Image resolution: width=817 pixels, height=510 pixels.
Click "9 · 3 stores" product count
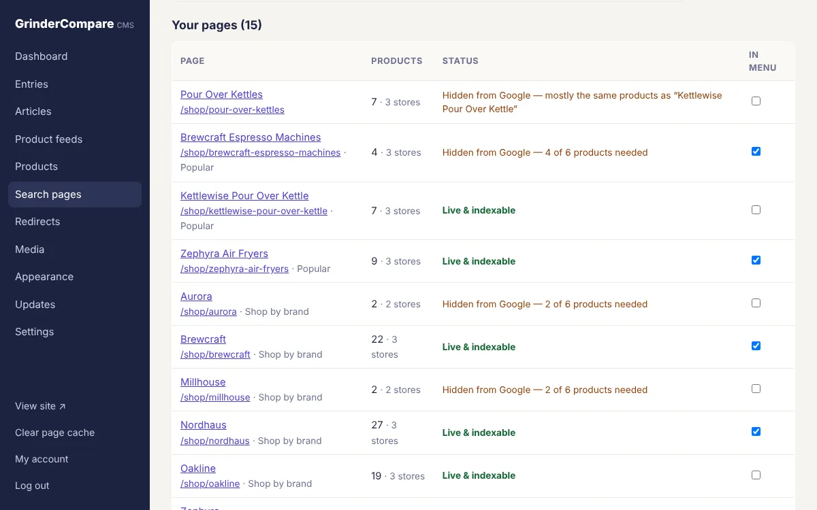coord(396,261)
